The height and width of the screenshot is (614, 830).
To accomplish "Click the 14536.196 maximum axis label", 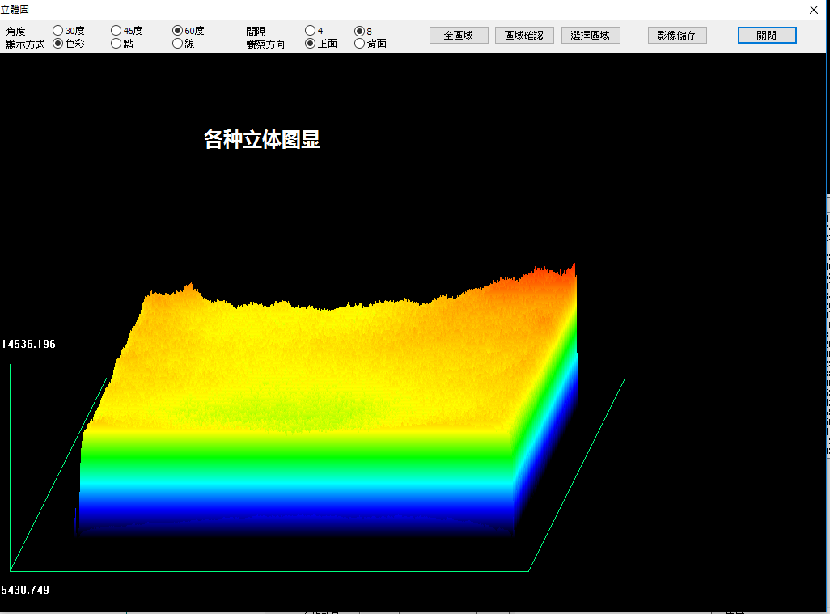I will 28,345.
